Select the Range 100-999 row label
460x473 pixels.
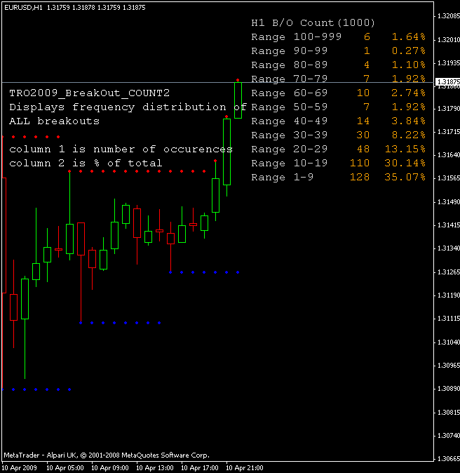[x=297, y=36]
